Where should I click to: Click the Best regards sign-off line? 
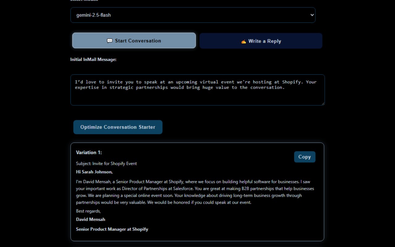(x=88, y=211)
